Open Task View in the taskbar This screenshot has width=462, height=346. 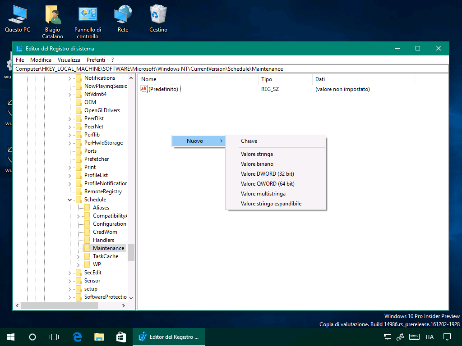pos(54,337)
